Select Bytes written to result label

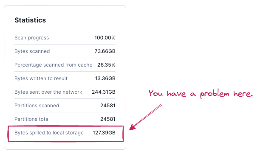tap(41, 78)
